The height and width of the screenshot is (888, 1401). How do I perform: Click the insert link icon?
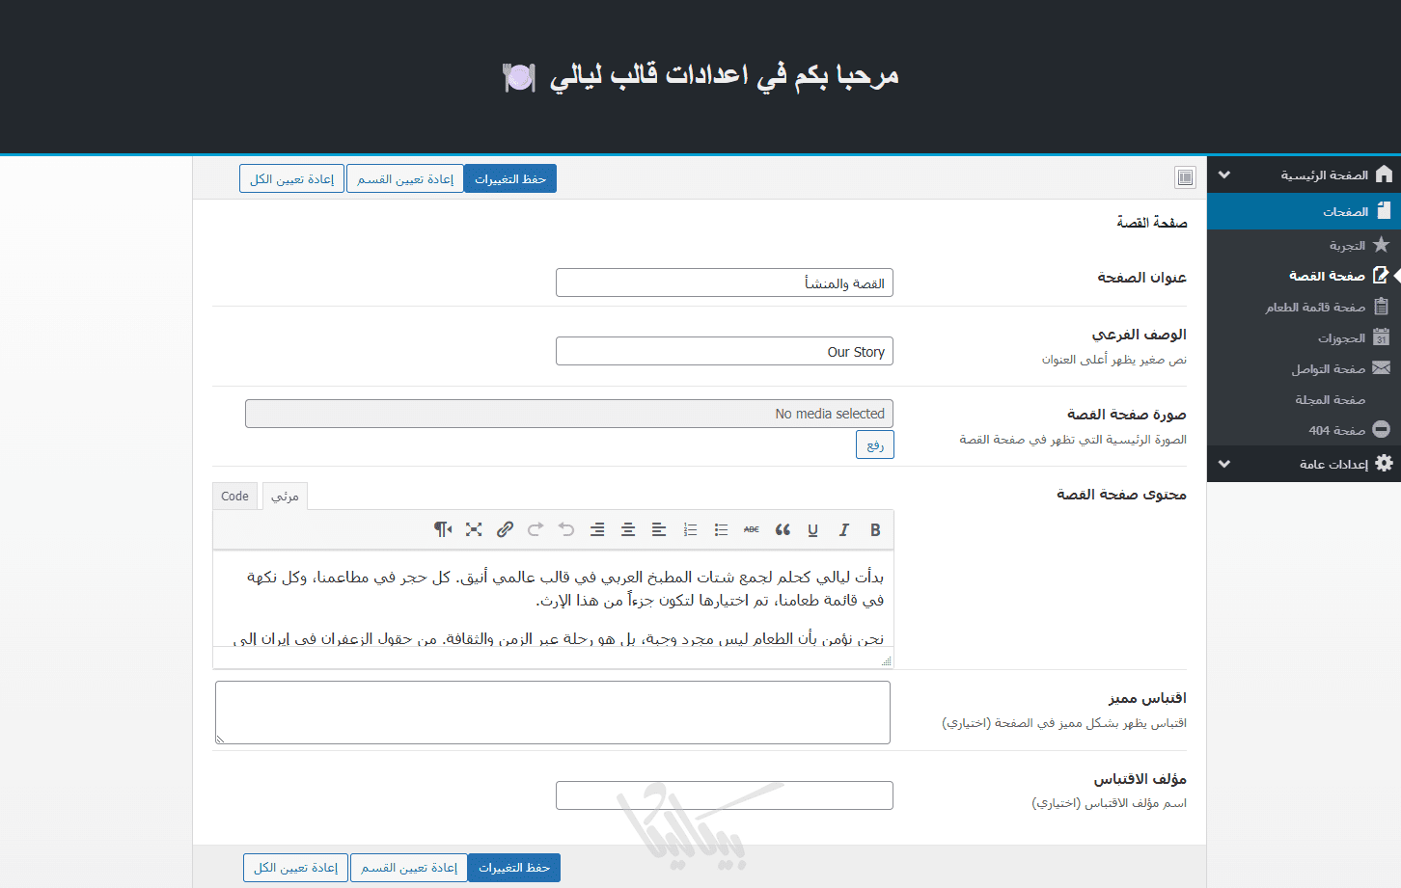point(505,529)
